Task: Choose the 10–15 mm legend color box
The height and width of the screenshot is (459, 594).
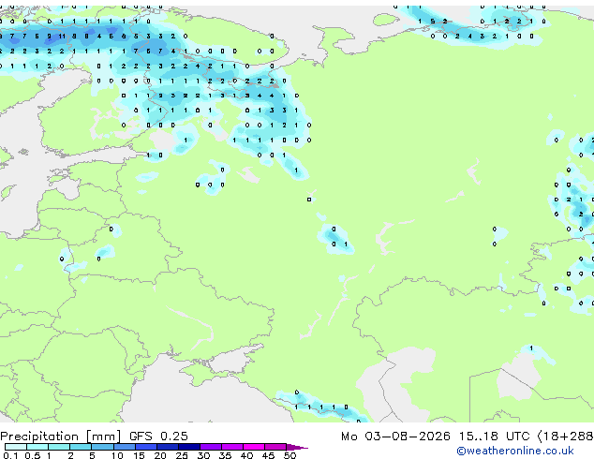Action: pyautogui.click(x=124, y=447)
